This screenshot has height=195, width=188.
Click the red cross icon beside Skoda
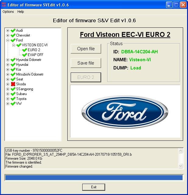[x=13, y=84]
